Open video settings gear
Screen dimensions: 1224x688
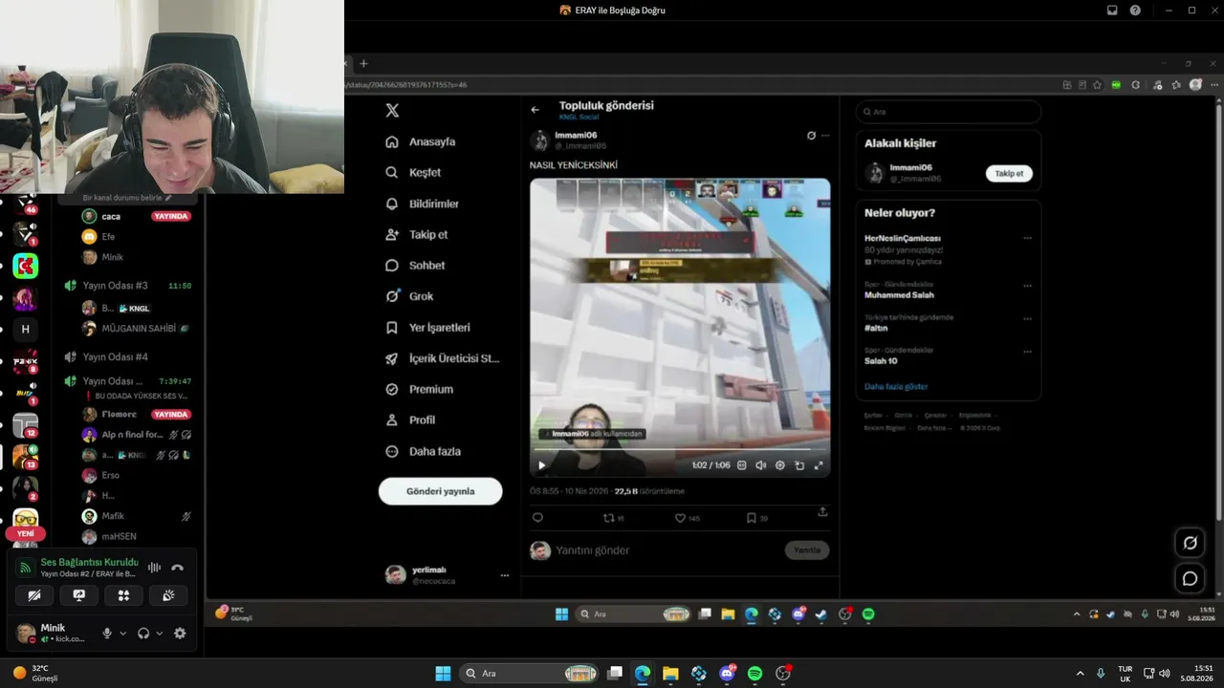pos(780,465)
